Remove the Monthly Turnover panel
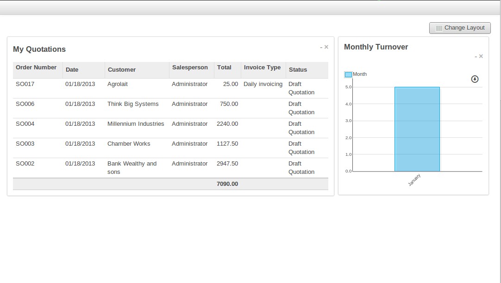The image size is (501, 283). tap(481, 56)
